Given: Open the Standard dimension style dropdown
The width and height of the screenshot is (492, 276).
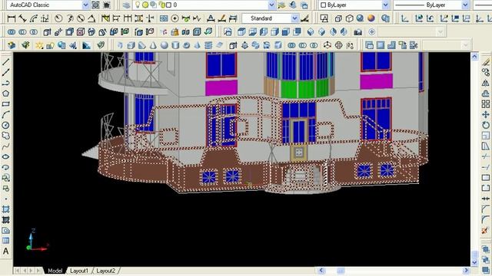Looking at the screenshot, I should point(294,18).
